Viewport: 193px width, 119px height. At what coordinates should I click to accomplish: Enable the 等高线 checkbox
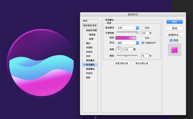(x=87, y=35)
